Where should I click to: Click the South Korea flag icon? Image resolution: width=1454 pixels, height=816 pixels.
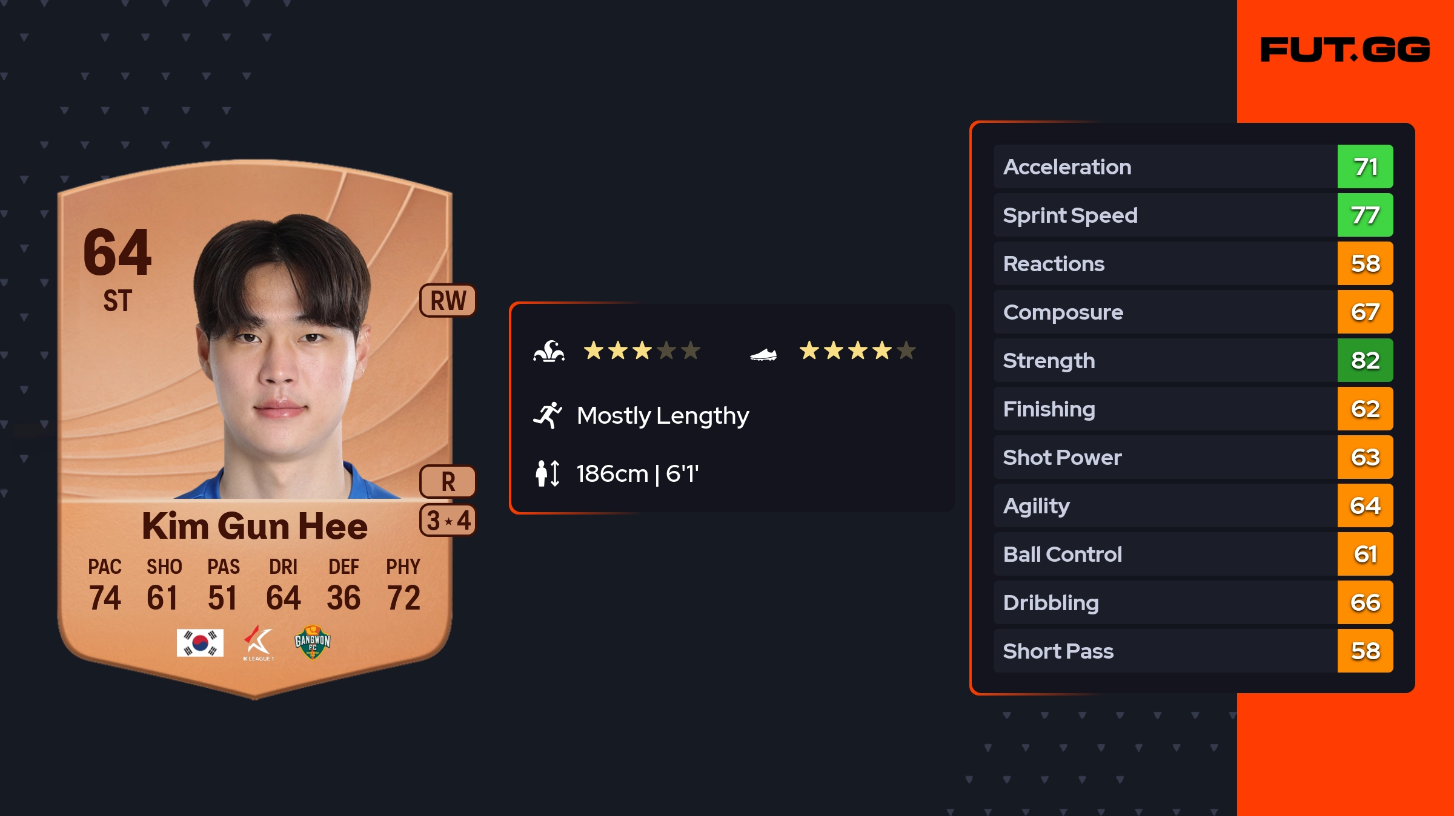(x=200, y=643)
